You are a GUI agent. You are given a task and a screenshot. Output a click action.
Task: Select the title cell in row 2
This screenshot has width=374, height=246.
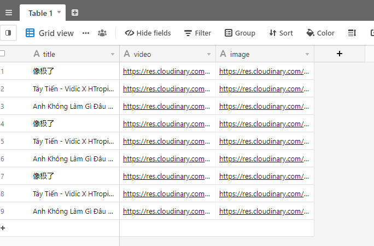tap(73, 89)
